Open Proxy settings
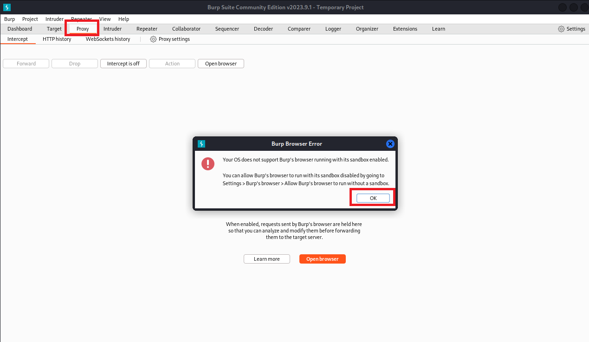589x342 pixels. pos(170,39)
